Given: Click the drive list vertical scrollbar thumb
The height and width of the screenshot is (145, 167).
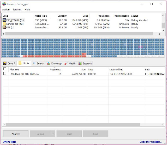Looking at the screenshot, I should [163, 25].
